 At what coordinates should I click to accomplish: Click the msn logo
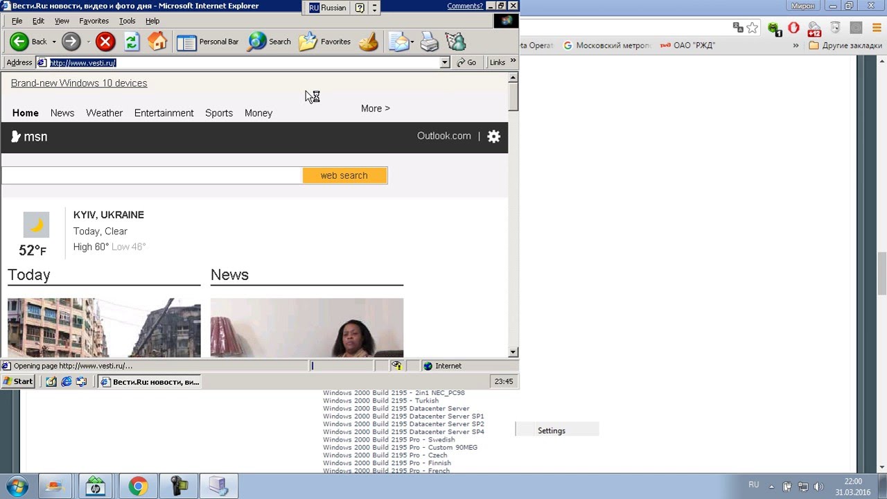pos(30,137)
